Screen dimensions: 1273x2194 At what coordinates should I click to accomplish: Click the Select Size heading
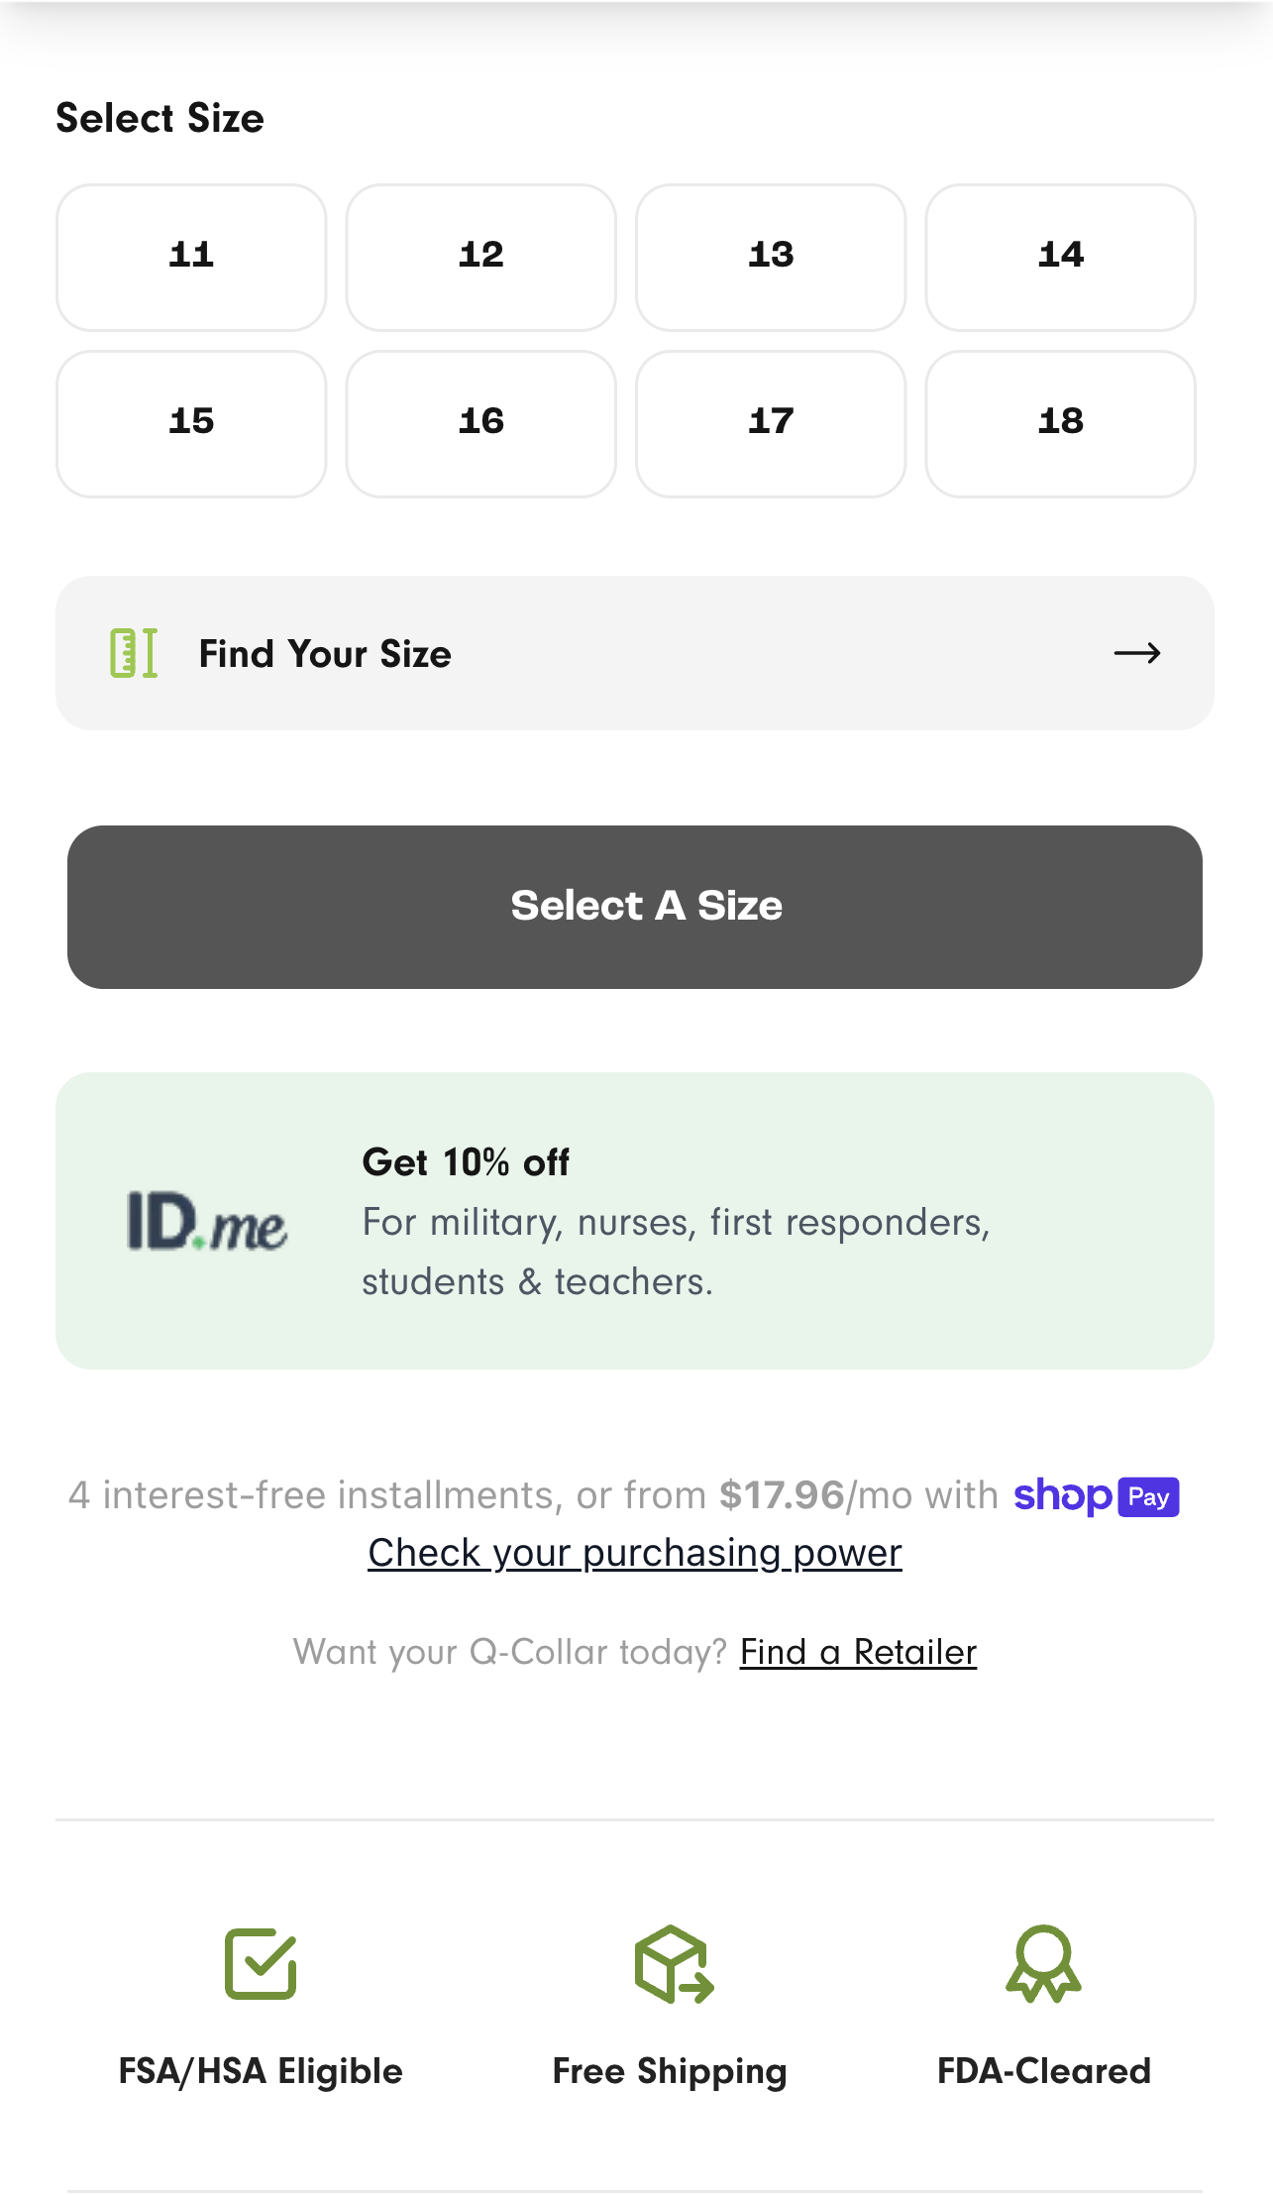tap(159, 117)
